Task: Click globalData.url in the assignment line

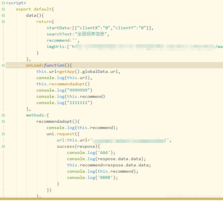Action: click(x=100, y=72)
